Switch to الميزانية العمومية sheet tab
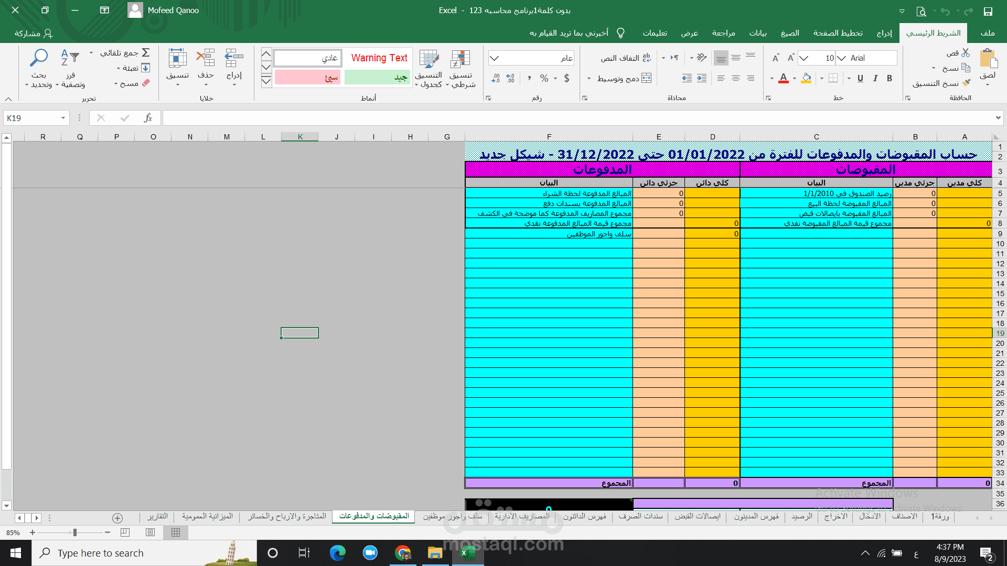1007x566 pixels. [x=207, y=516]
